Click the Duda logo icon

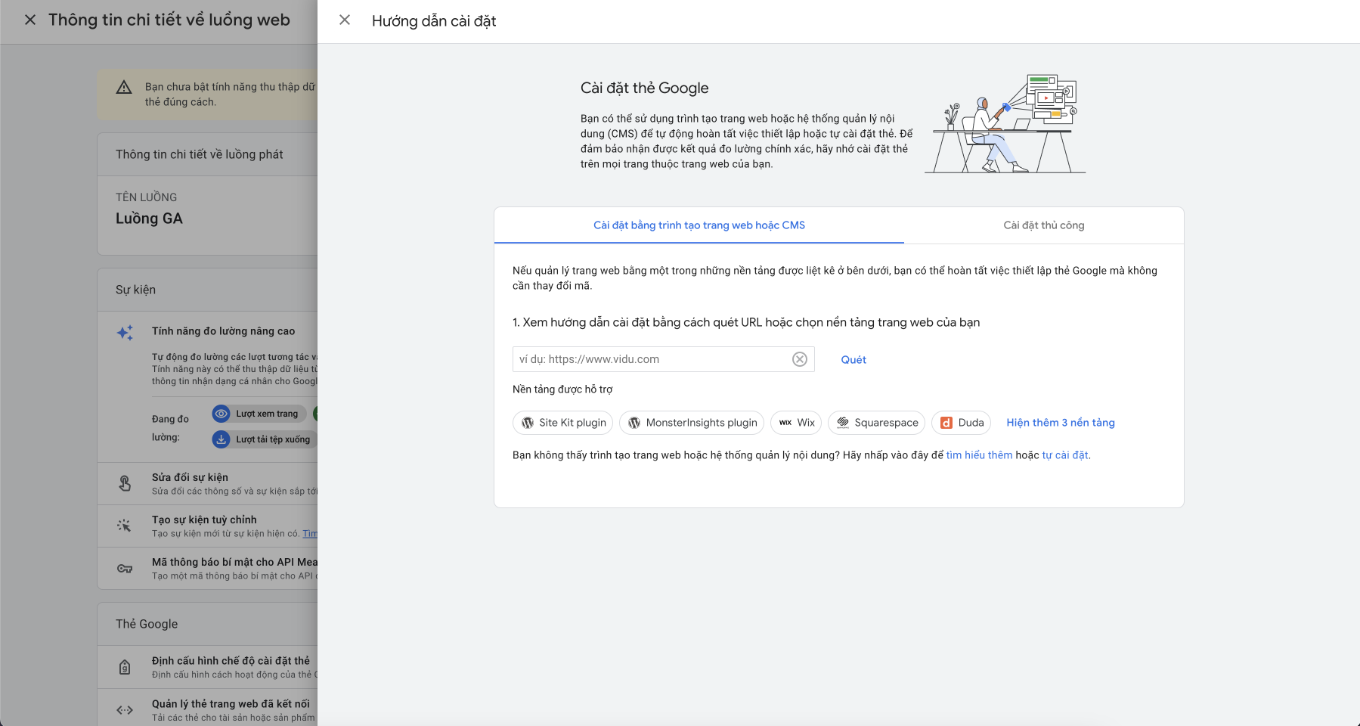tap(946, 423)
